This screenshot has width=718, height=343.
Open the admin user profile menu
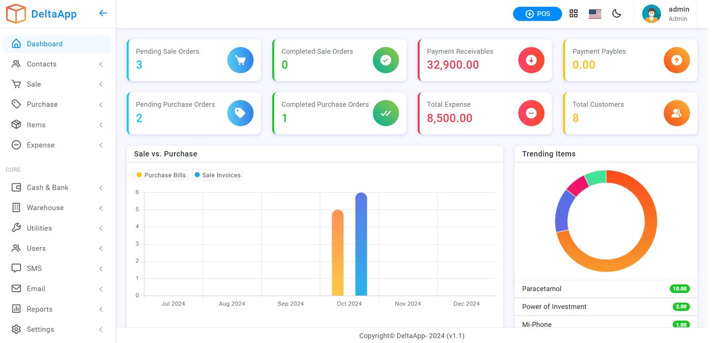[666, 14]
